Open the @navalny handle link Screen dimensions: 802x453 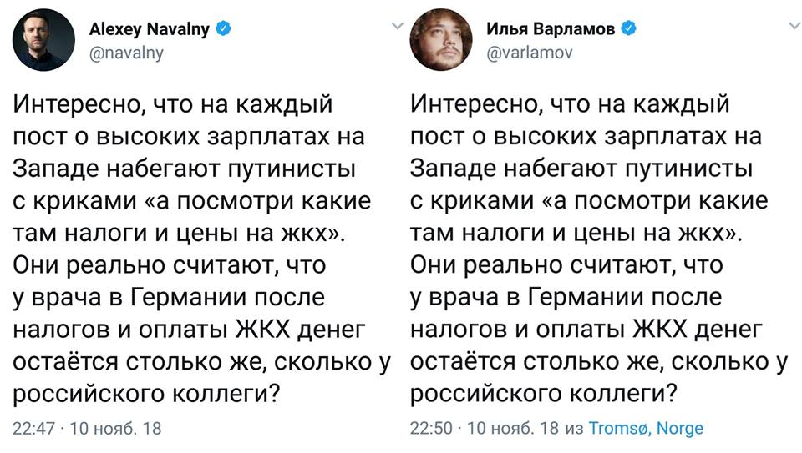[x=126, y=52]
